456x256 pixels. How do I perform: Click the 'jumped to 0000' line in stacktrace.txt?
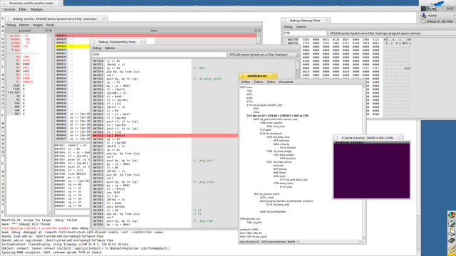click(x=249, y=229)
